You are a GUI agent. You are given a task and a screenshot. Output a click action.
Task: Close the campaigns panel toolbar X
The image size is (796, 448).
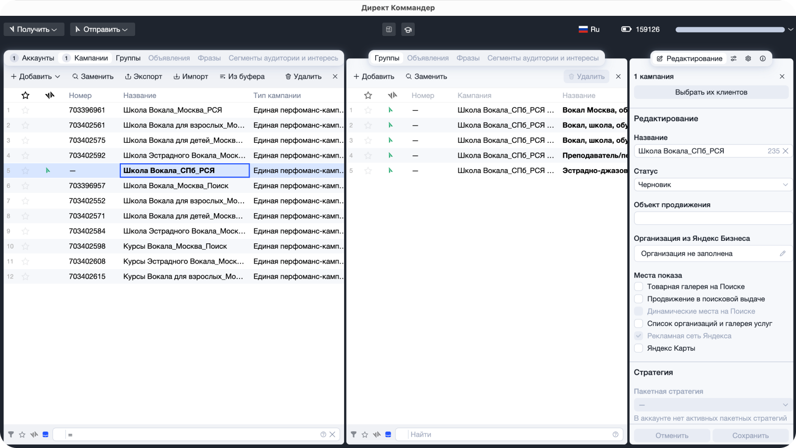coord(335,77)
